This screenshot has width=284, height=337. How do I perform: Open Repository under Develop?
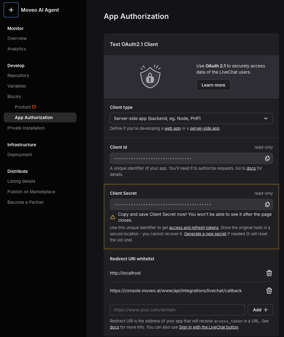click(18, 76)
